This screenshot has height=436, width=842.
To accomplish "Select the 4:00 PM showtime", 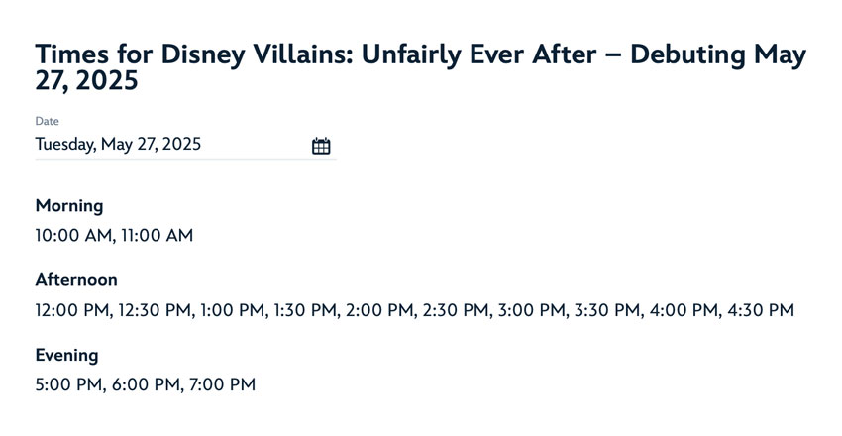I will pos(684,310).
